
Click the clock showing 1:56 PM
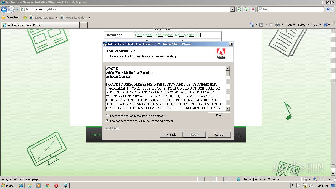[323, 186]
